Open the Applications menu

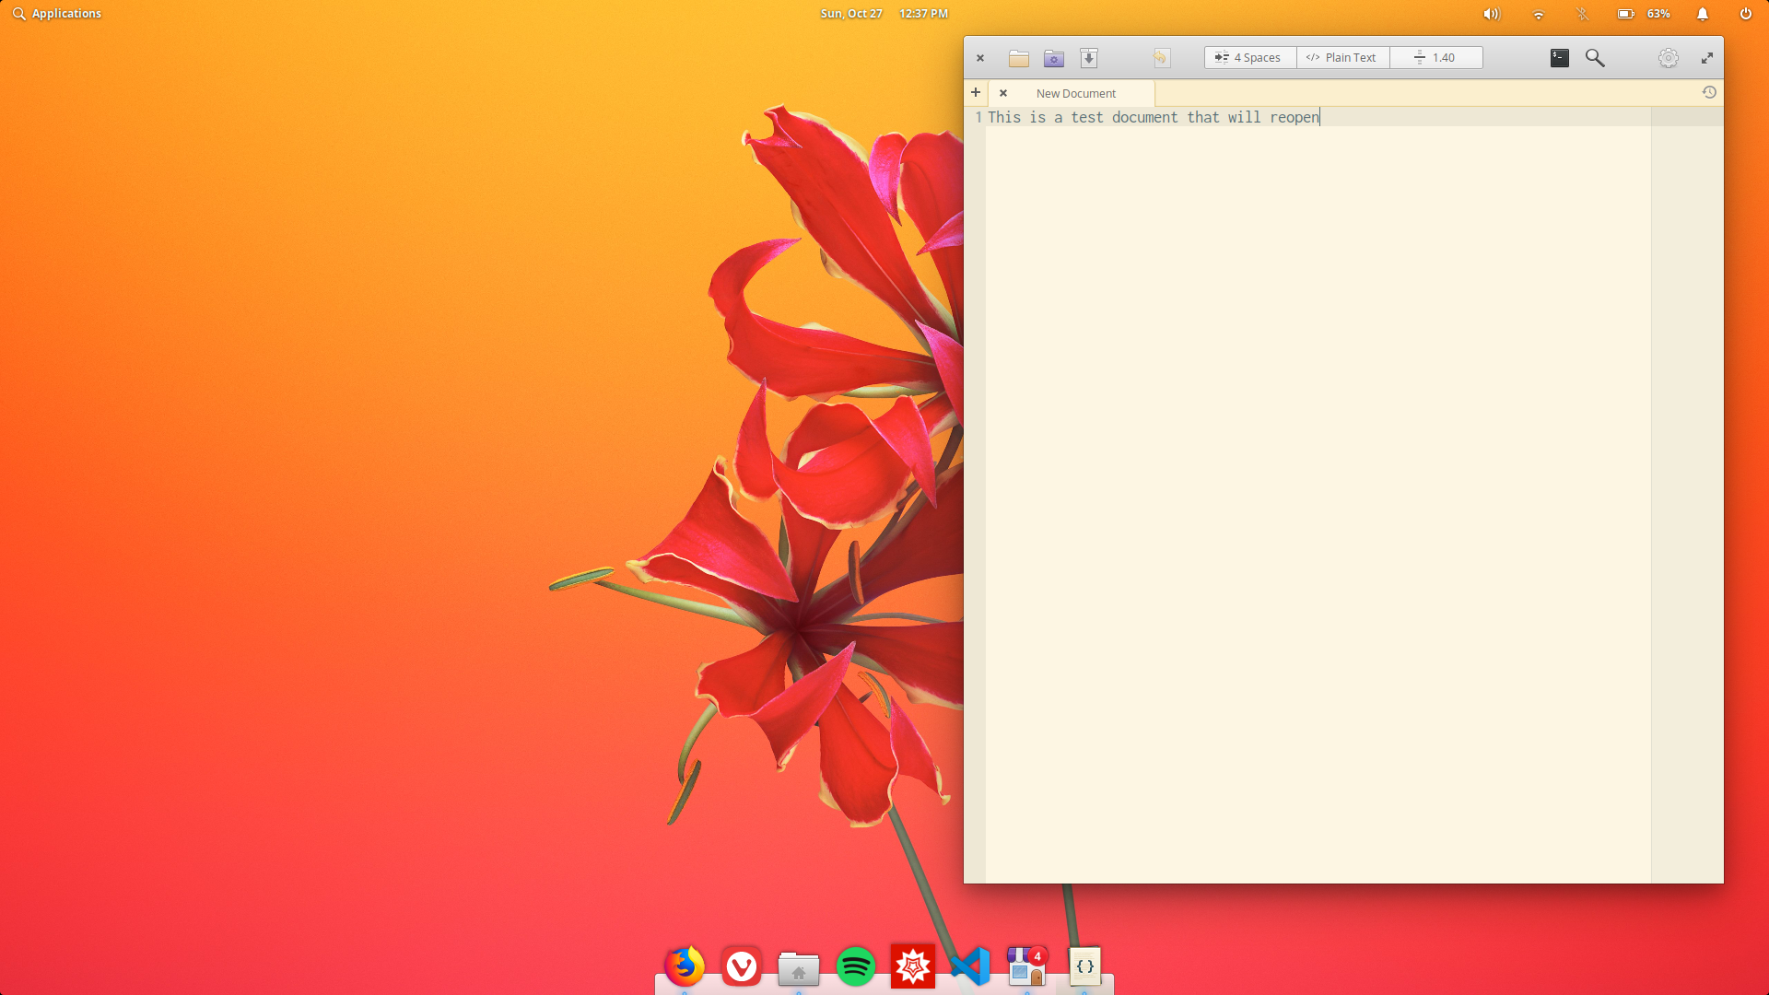[x=56, y=13]
